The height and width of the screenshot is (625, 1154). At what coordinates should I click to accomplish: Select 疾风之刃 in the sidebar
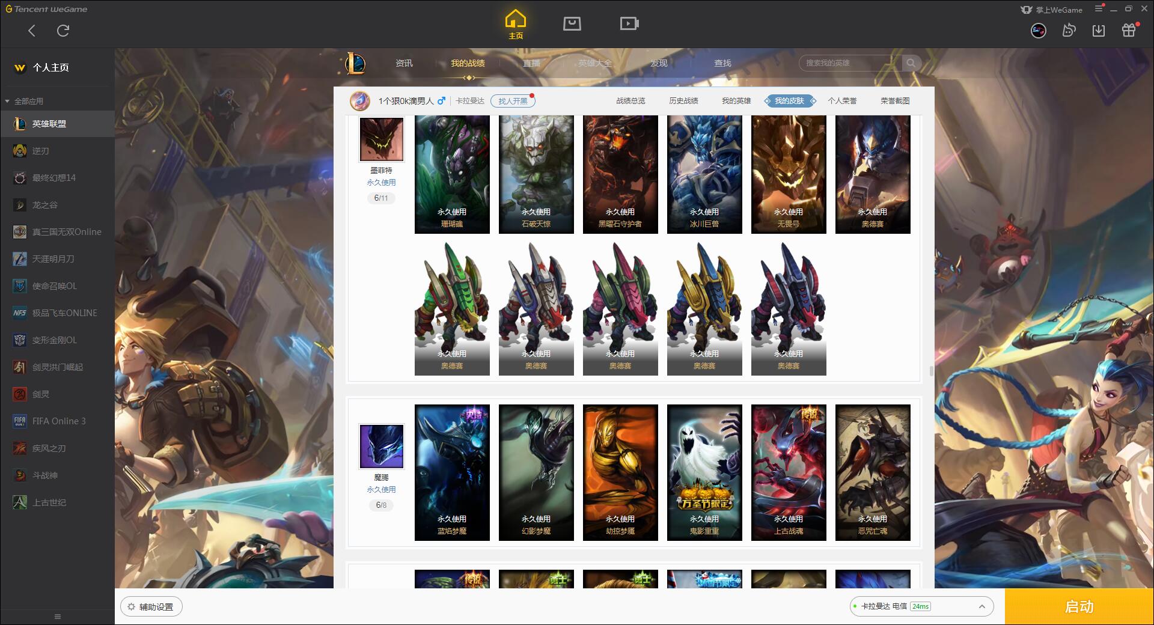click(x=57, y=448)
